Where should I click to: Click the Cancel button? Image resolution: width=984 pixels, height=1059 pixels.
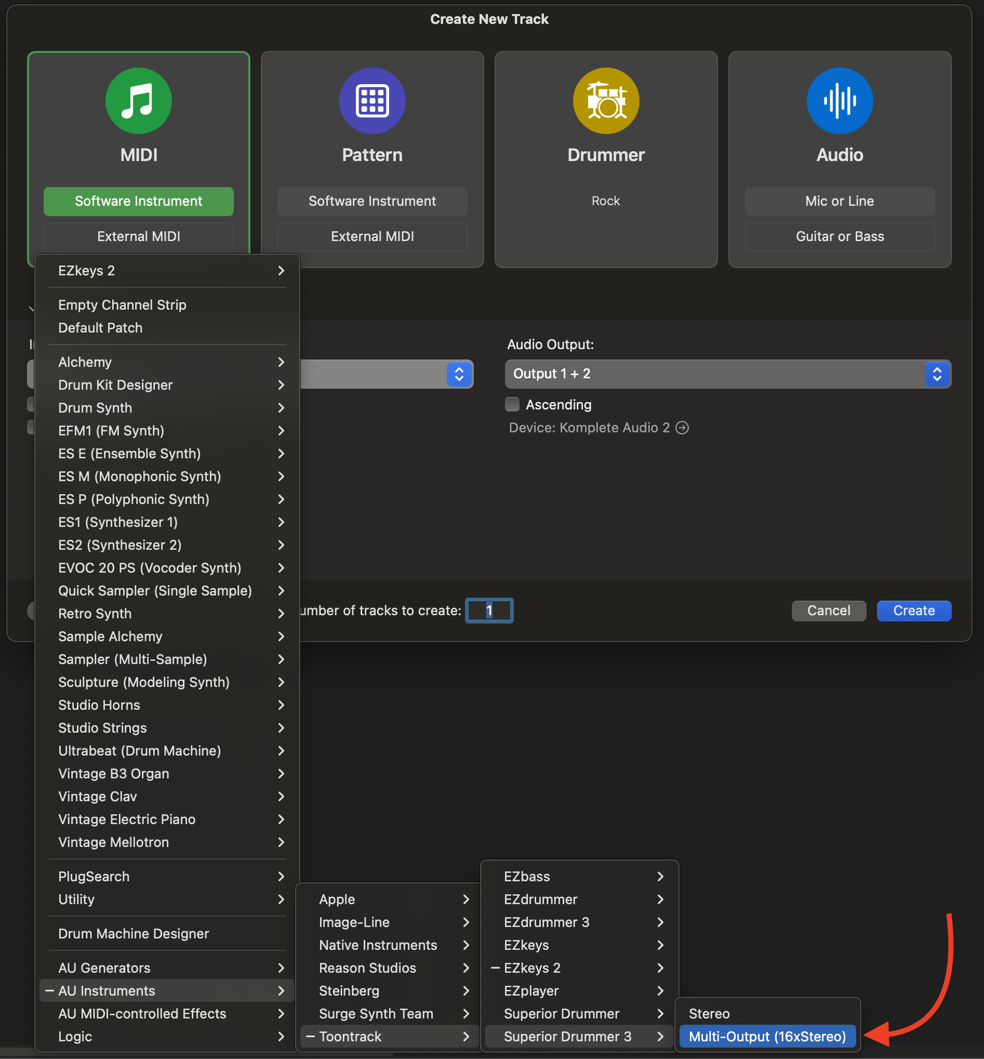coord(828,610)
